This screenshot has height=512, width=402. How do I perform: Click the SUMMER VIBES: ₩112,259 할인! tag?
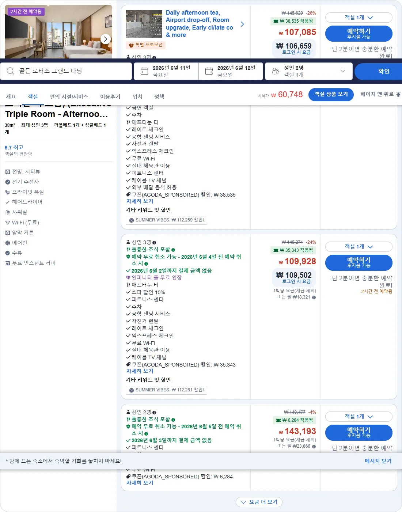point(167,220)
